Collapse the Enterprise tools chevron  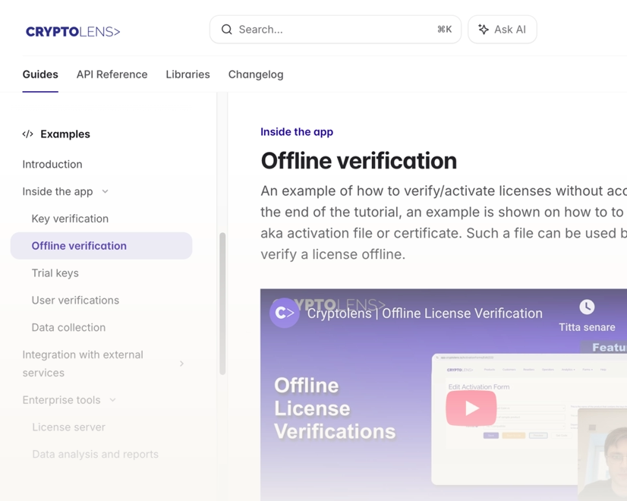tap(113, 400)
